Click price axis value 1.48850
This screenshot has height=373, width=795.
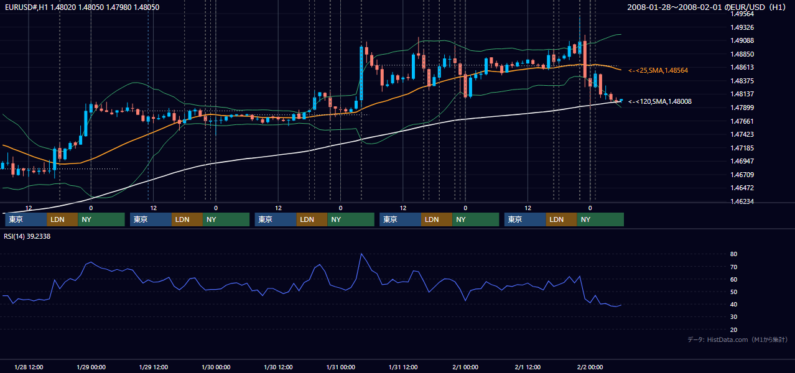(742, 54)
